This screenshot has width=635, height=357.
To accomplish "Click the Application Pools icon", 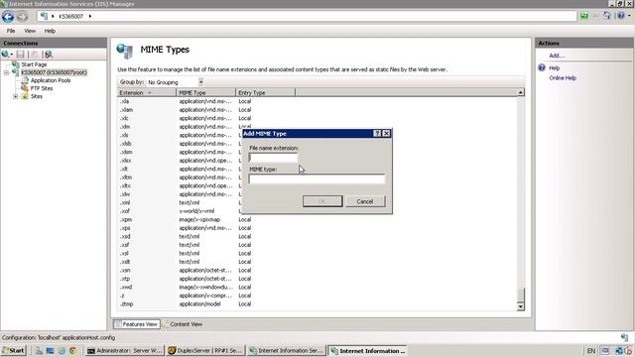I will tap(25, 80).
